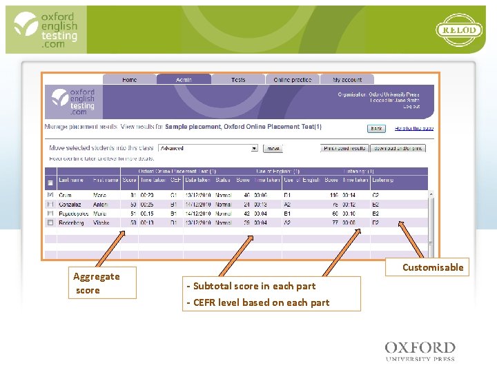
Task: Click the Oxford Online Placement Test (1) group header
Action: (177, 171)
